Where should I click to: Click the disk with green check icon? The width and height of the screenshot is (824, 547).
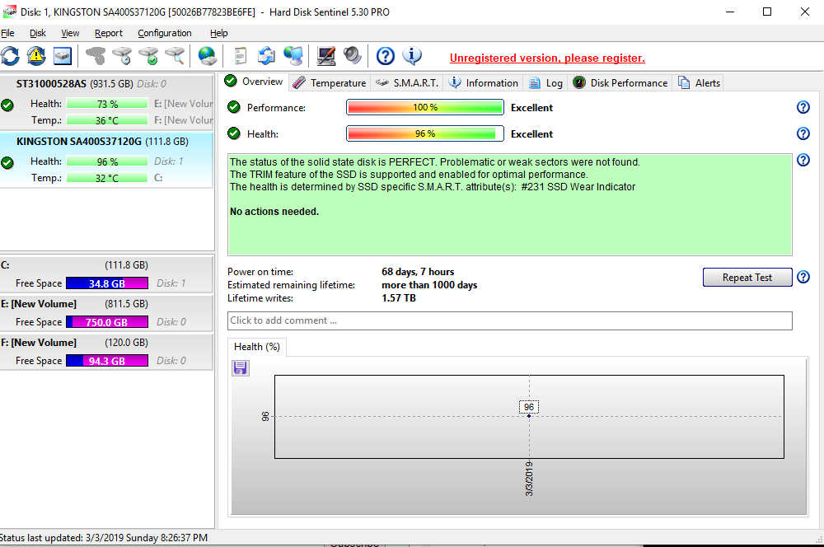point(148,56)
